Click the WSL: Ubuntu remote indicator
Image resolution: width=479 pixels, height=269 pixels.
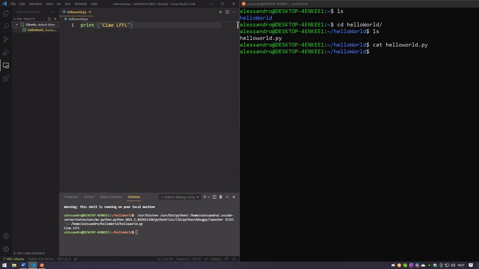click(13, 259)
